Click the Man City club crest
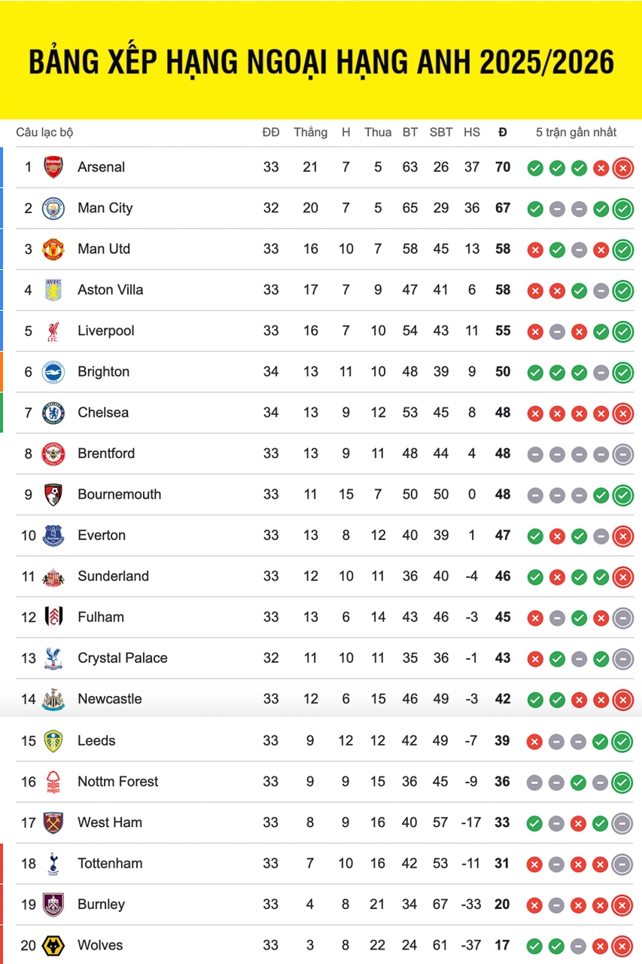 (x=53, y=208)
